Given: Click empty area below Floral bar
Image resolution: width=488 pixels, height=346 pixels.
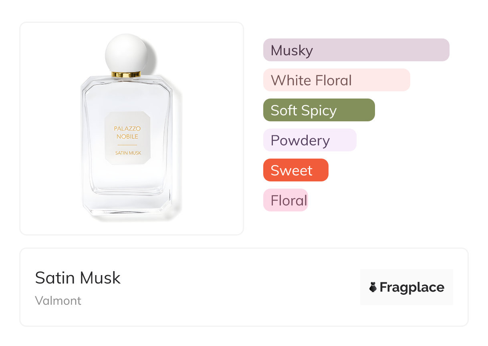Looking at the screenshot, I should pos(285,224).
